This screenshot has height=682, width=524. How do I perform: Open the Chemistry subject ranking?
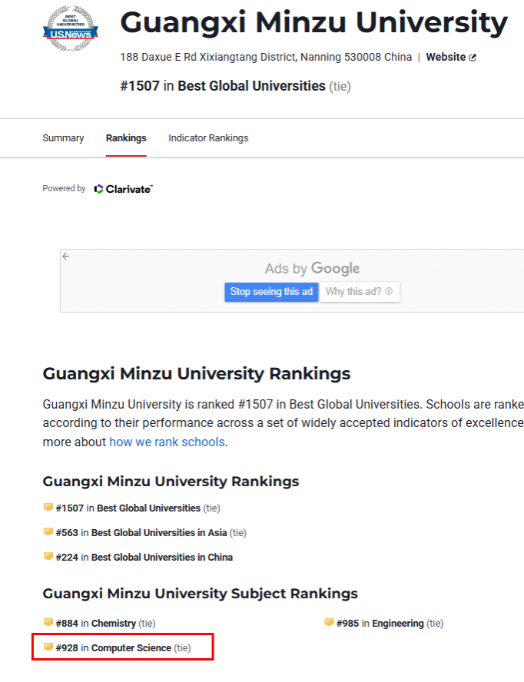(x=114, y=624)
